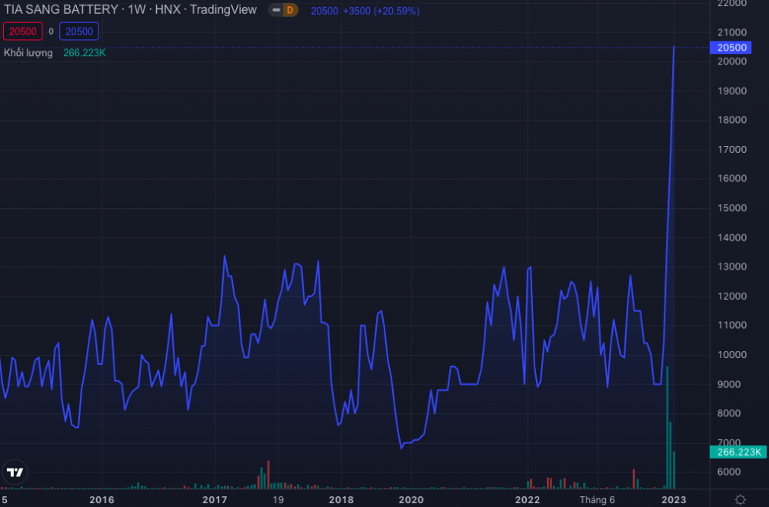Click the 2017 time axis label
The width and height of the screenshot is (769, 507).
[215, 499]
